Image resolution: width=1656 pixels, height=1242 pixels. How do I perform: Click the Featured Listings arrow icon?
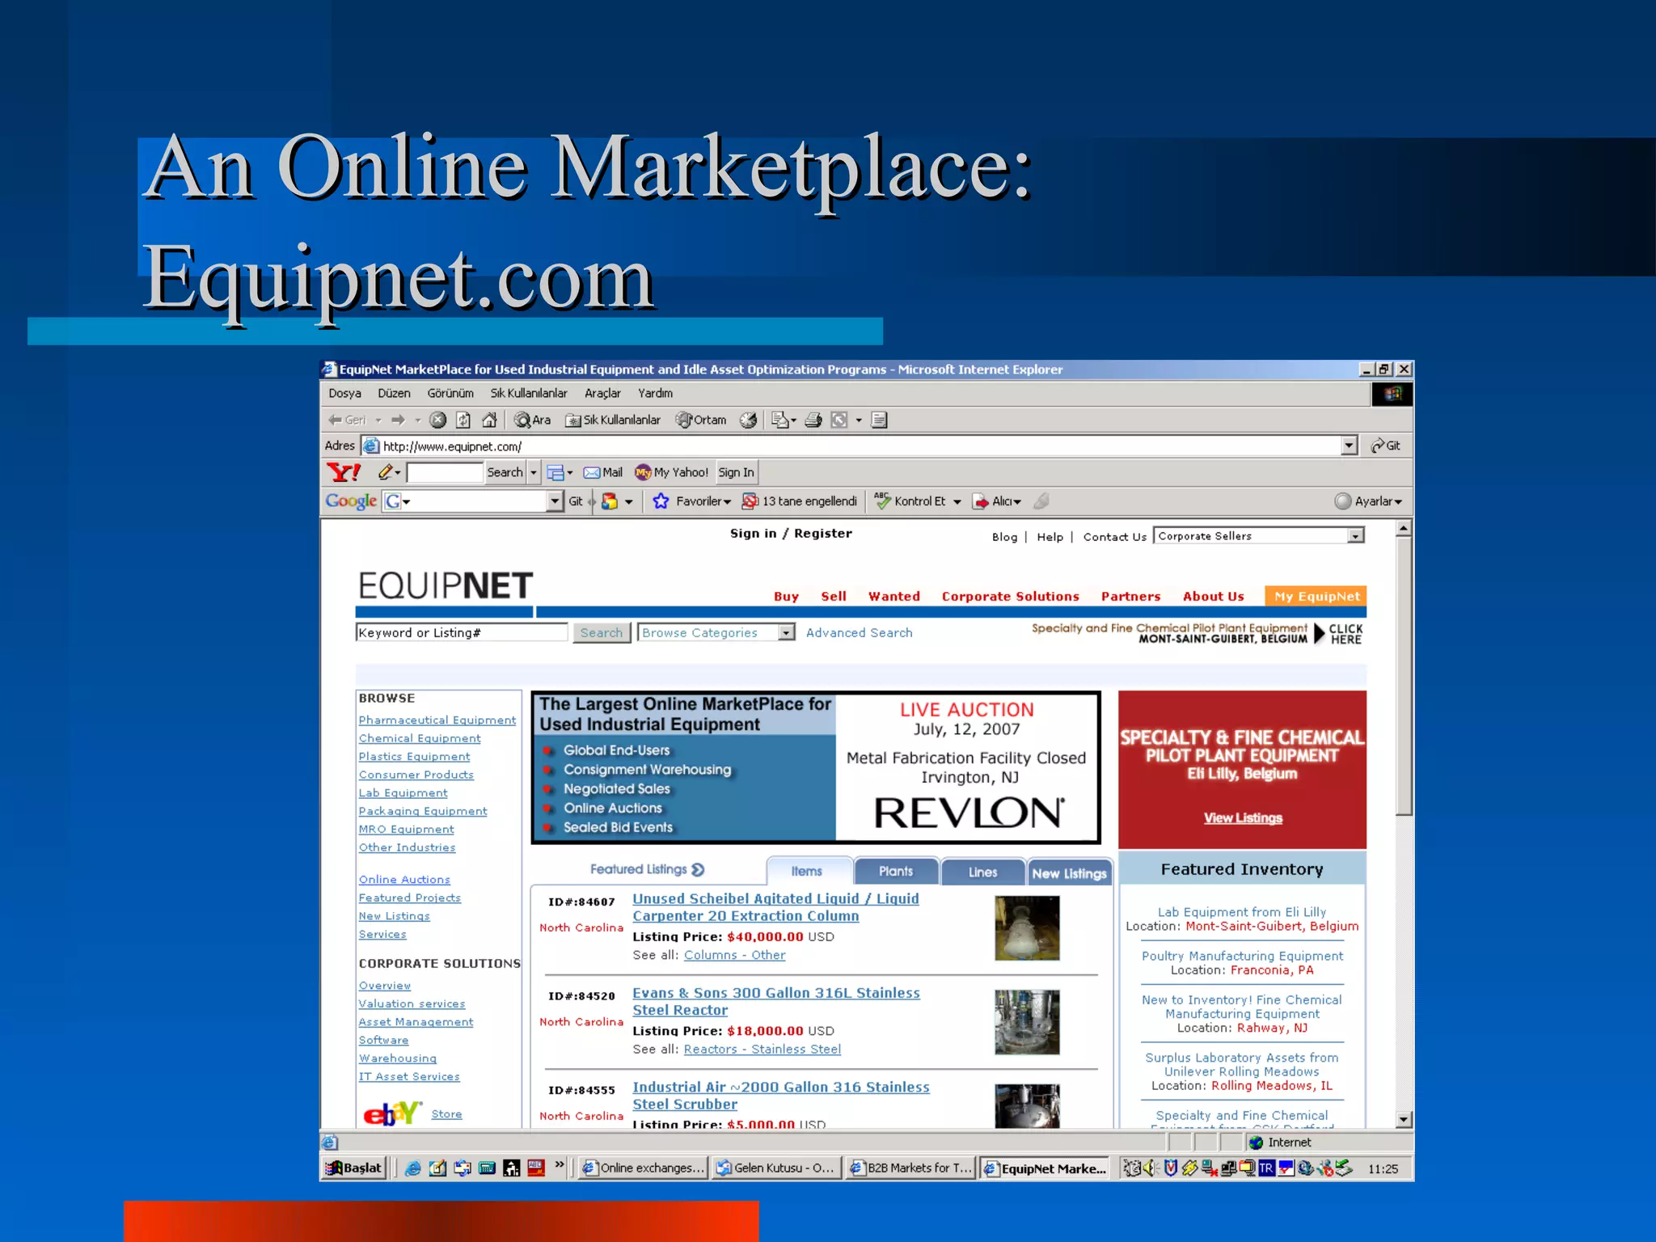(x=698, y=869)
